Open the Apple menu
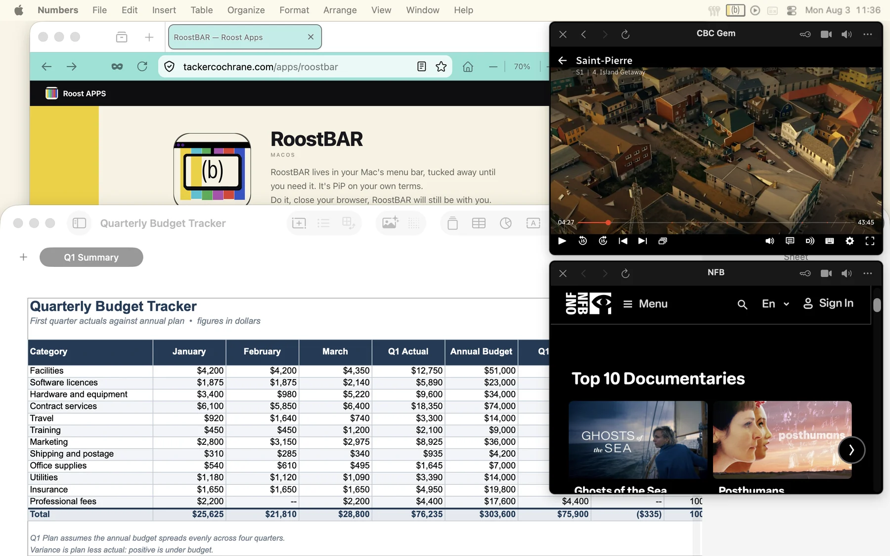890x556 pixels. pyautogui.click(x=19, y=10)
